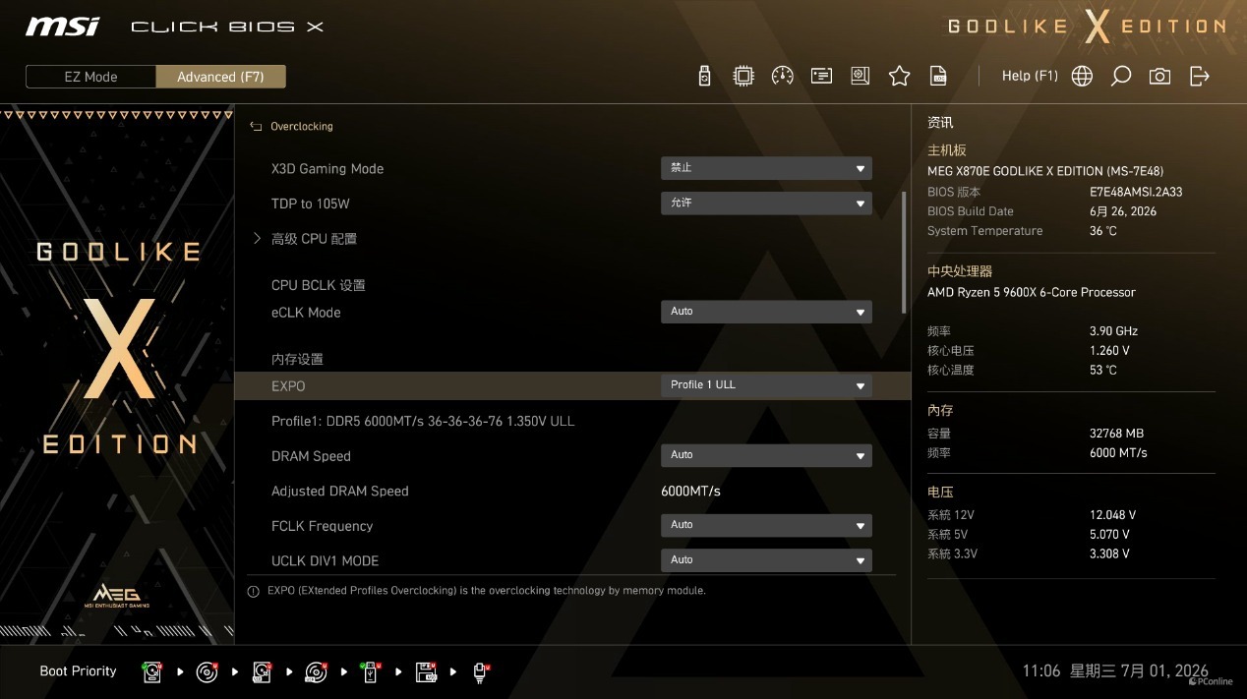Select the CD/DVD boot device icon
Screen dimensions: 1247x699
click(207, 671)
